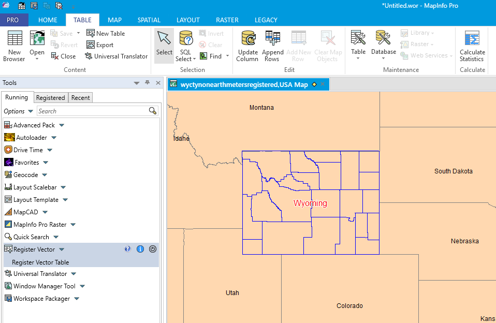Click the Close All icon in title bar

[x=59, y=5]
